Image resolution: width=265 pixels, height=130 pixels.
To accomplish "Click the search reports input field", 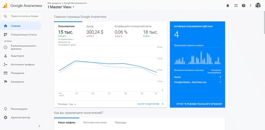I will 25,16.
